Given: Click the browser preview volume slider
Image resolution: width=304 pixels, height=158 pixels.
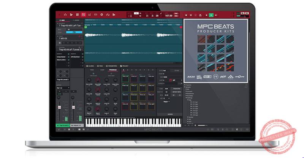Looking at the screenshot, I should [x=203, y=125].
